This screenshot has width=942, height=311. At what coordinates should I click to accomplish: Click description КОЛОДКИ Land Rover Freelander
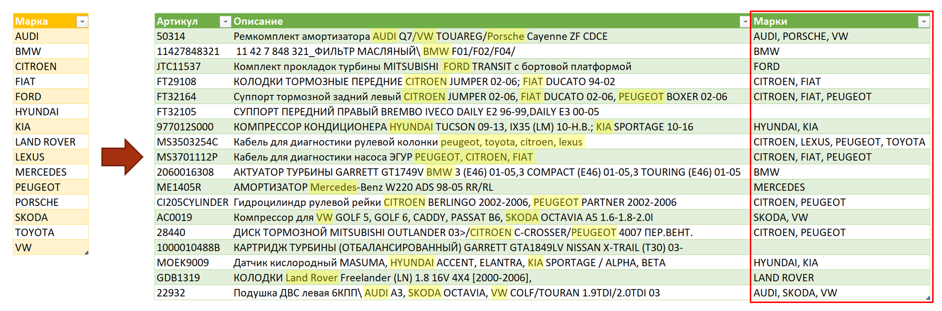pyautogui.click(x=491, y=278)
